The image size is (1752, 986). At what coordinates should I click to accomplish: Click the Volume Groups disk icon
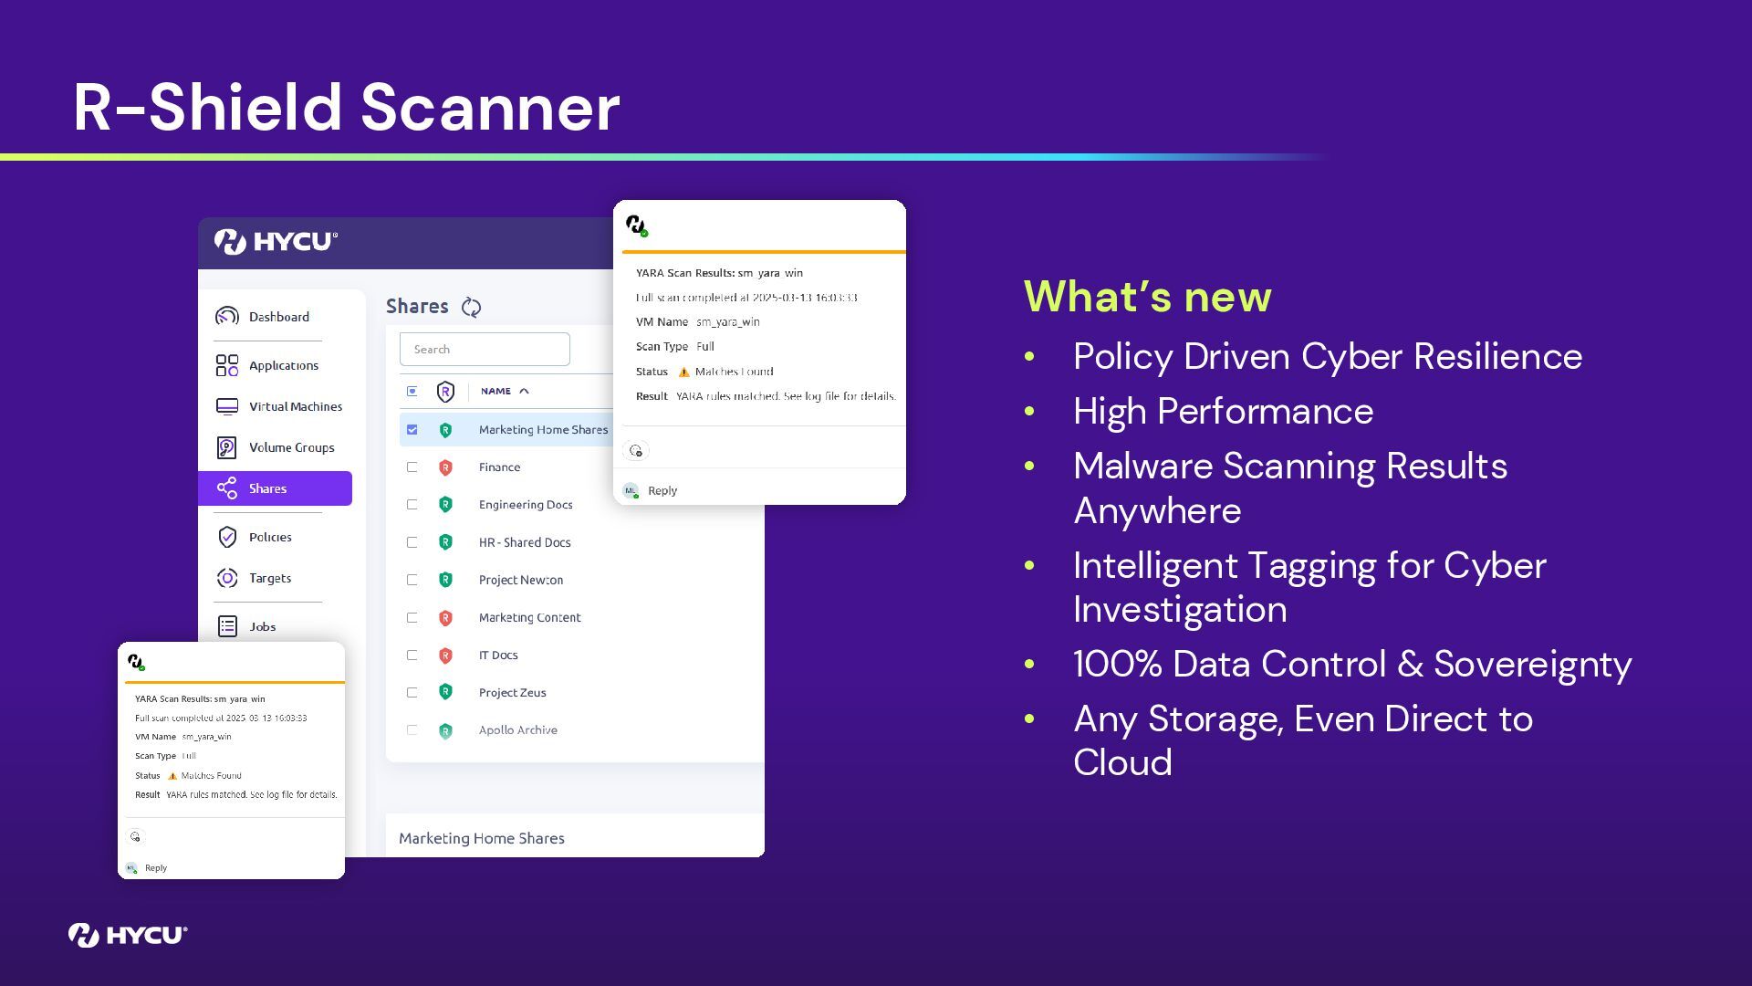(226, 447)
